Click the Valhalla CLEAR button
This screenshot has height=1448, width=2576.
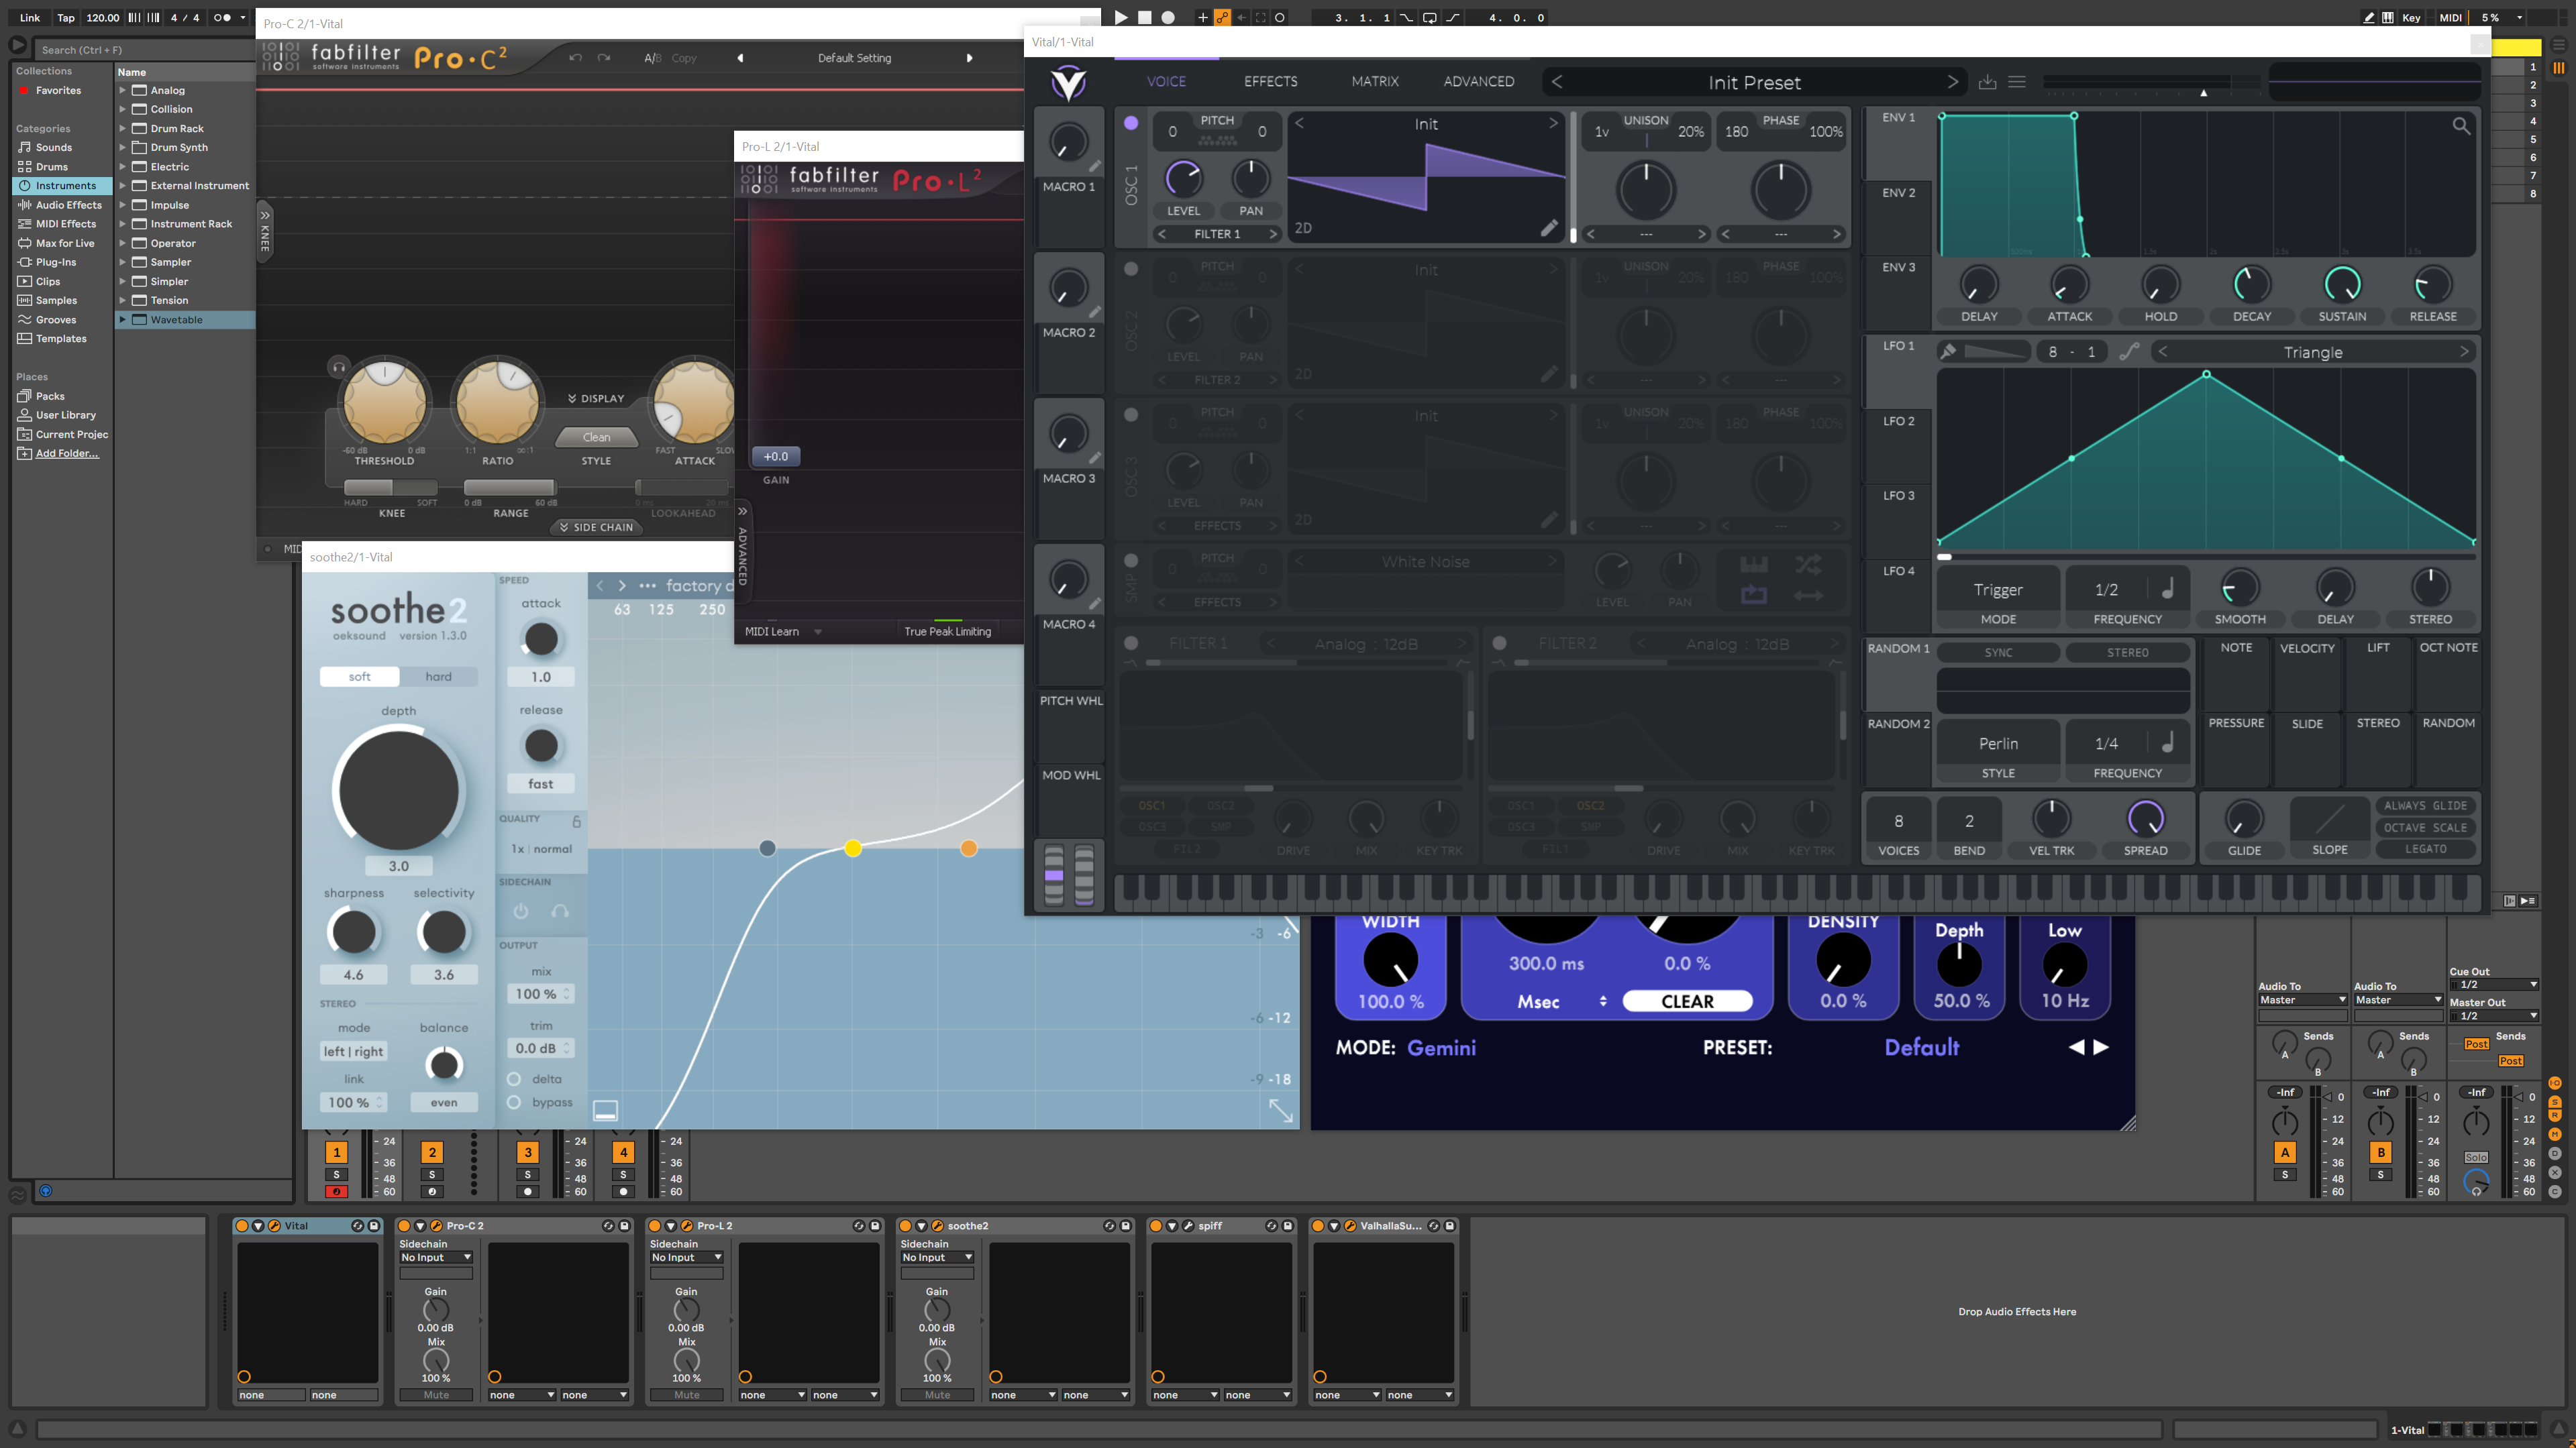click(x=1687, y=1001)
